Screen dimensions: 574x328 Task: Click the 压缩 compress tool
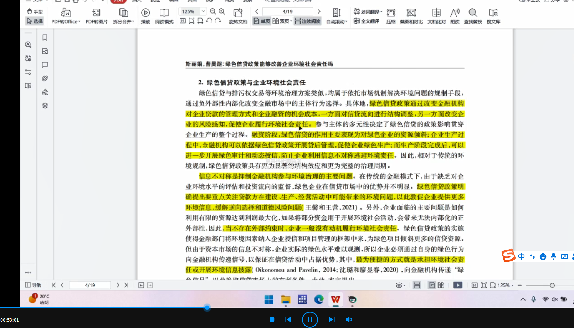click(x=391, y=17)
